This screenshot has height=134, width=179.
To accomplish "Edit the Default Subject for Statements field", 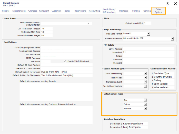I will tap(67, 75).
